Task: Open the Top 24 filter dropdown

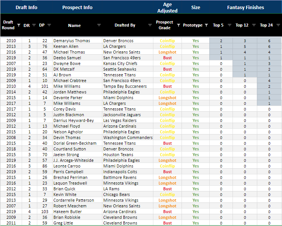Action: click(x=278, y=25)
